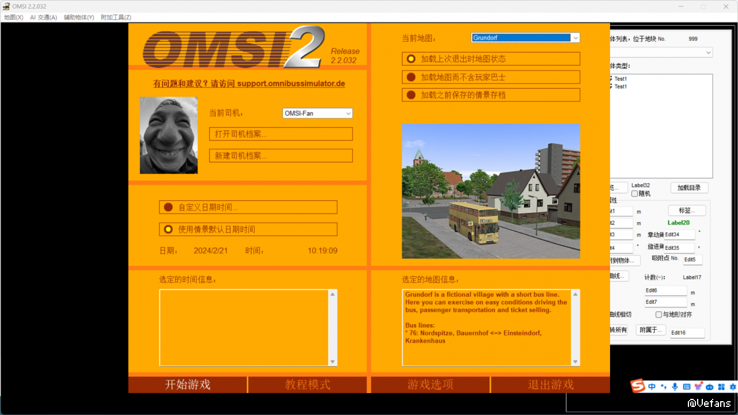
Task: Click the Edit35 input field
Action: (x=679, y=248)
